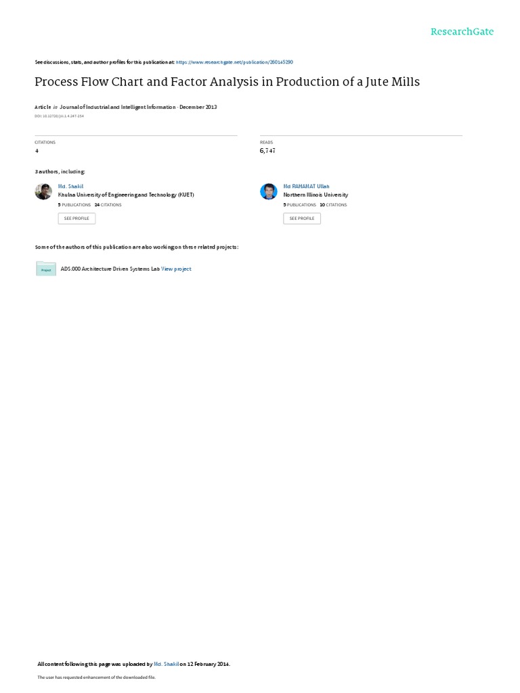This screenshot has width=520, height=693.
Task: Click SEE PROFILE under Md. Shakil
Action: [77, 219]
